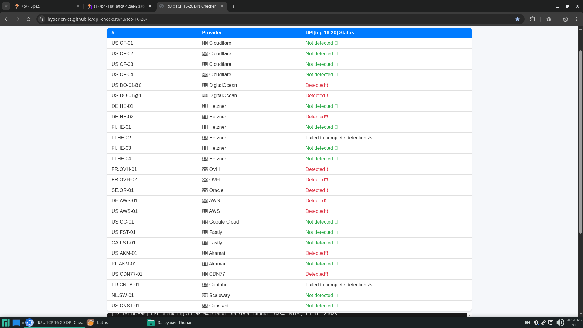Expand the tab search dropdown arrow
583x328 pixels.
(x=6, y=6)
